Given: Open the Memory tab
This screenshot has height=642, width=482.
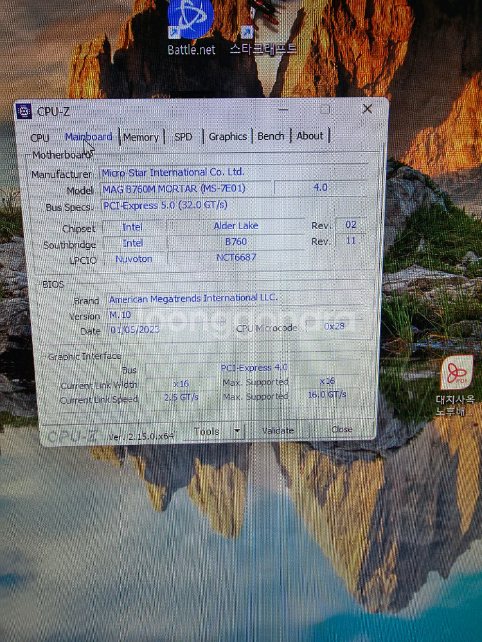Looking at the screenshot, I should (141, 137).
